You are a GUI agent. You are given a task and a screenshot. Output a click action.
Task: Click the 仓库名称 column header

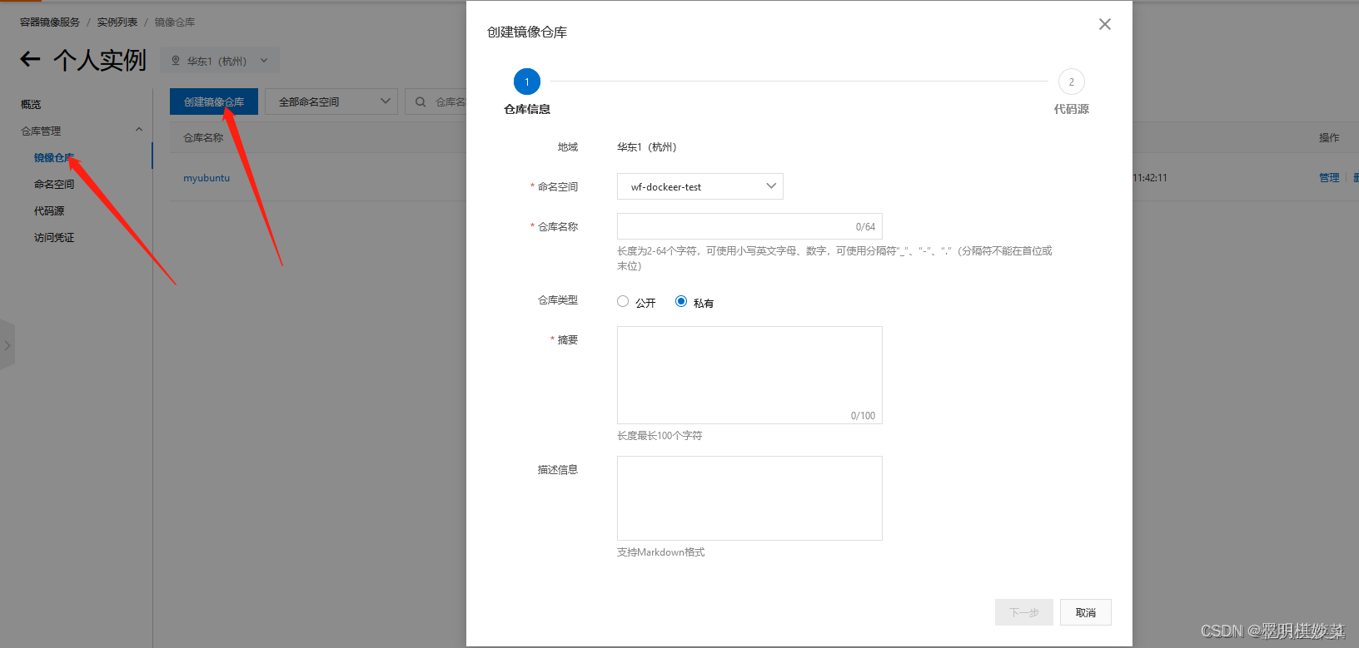click(203, 137)
